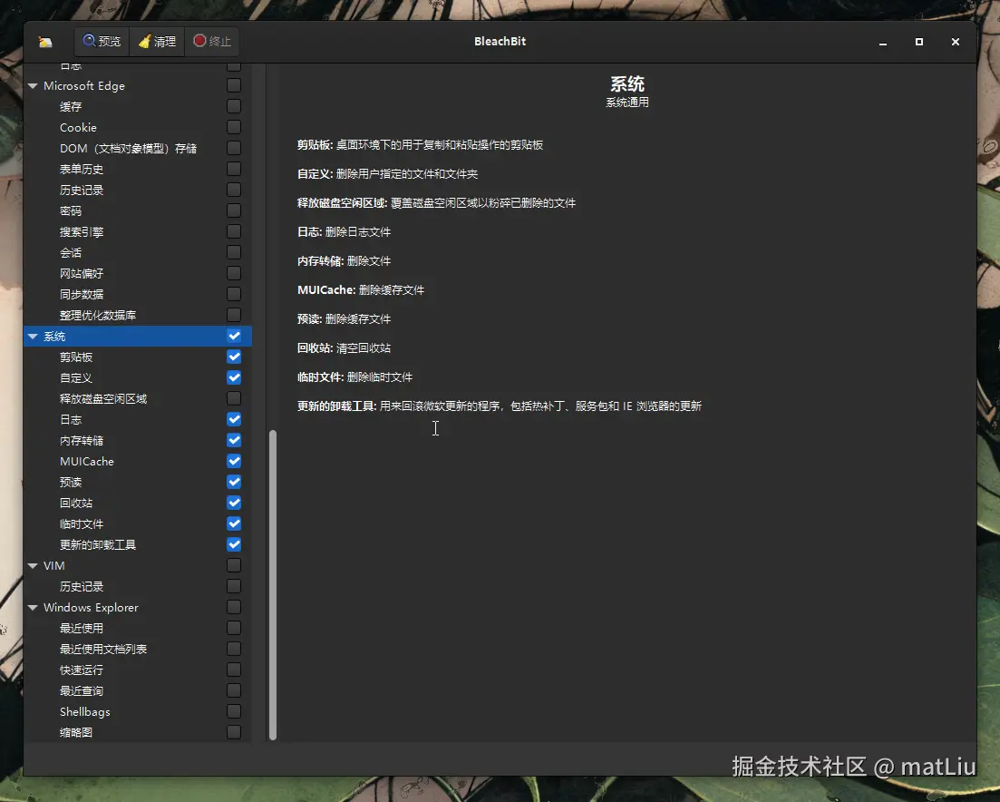This screenshot has height=802, width=1000.
Task: Check the 密码 cleaning option
Action: click(233, 210)
